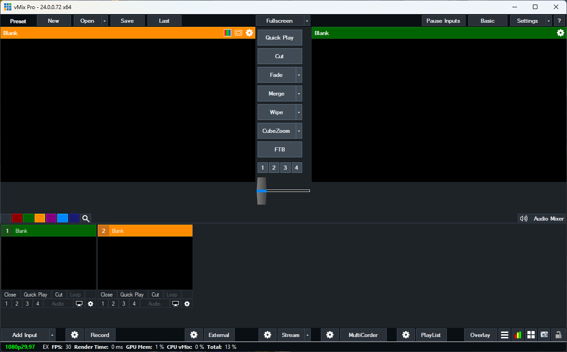
Task: Expand CubeZoom transition dropdown arrow
Action: [x=299, y=131]
